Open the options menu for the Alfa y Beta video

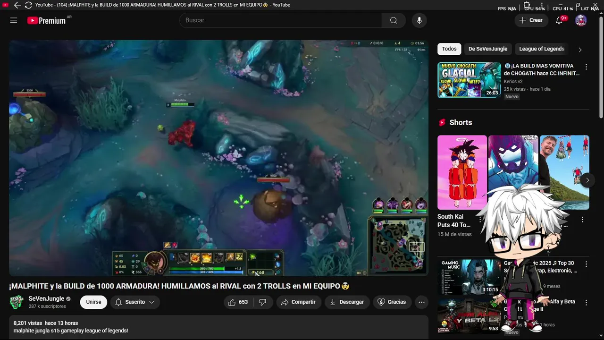(586, 303)
